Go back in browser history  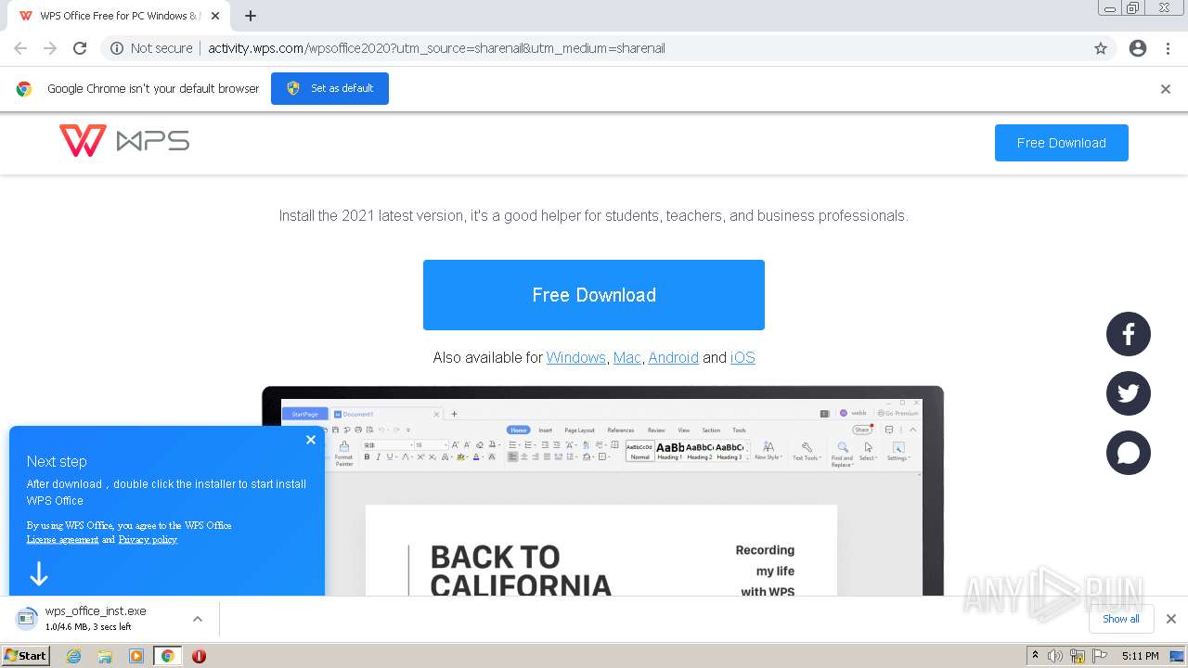pyautogui.click(x=20, y=48)
